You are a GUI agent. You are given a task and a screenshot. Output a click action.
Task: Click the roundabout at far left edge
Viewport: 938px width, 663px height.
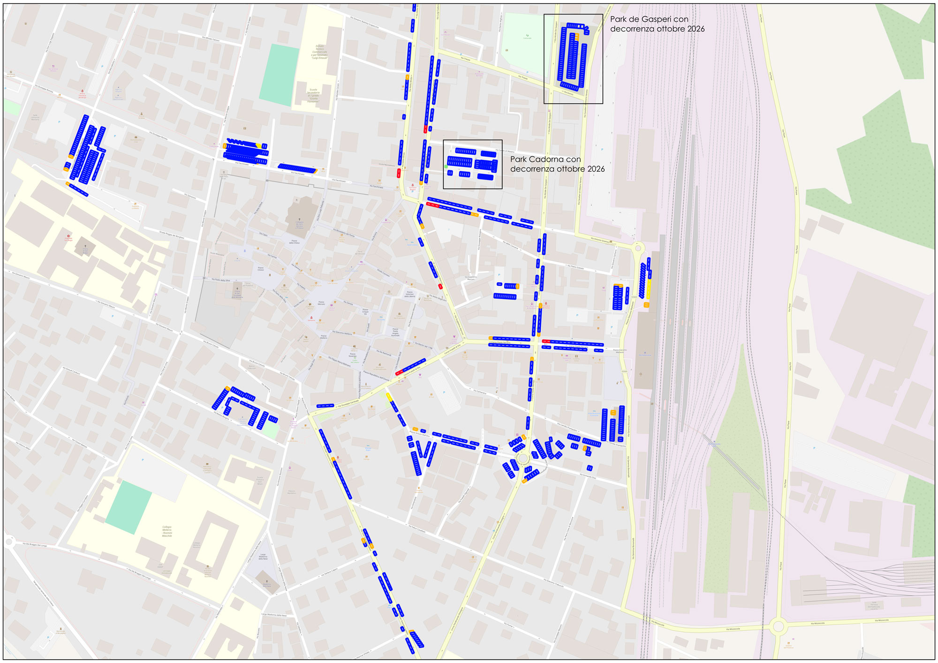click(x=8, y=542)
